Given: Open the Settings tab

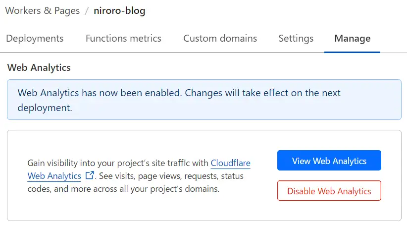Looking at the screenshot, I should [296, 38].
